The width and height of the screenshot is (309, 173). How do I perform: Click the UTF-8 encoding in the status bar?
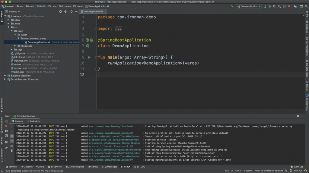[238, 171]
